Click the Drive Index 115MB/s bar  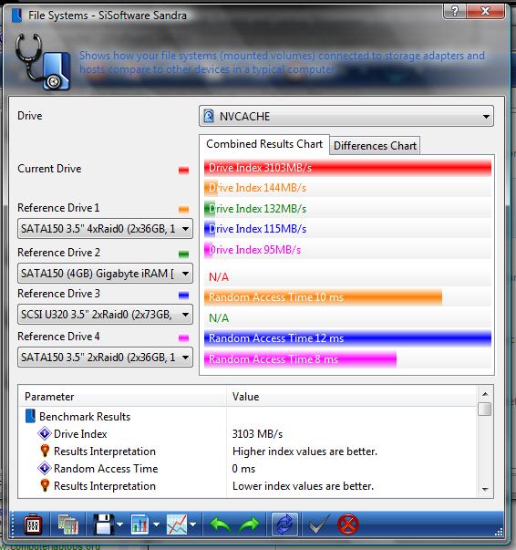click(347, 229)
